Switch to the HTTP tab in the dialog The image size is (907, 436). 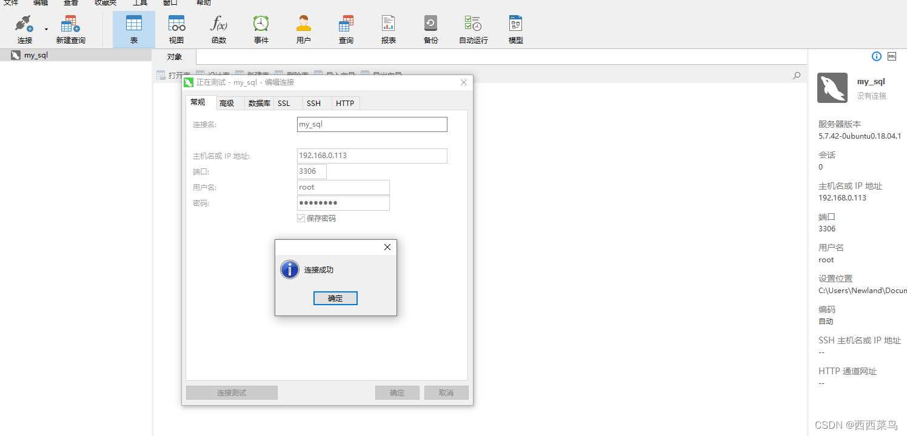tap(345, 104)
